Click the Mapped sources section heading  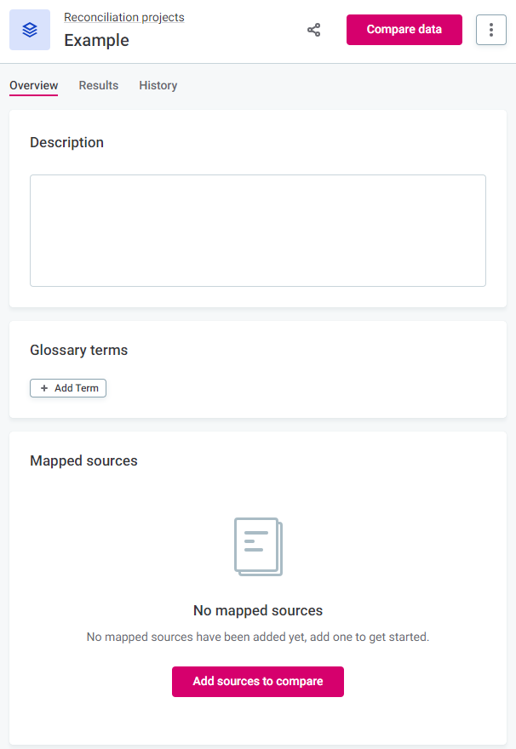tap(83, 460)
